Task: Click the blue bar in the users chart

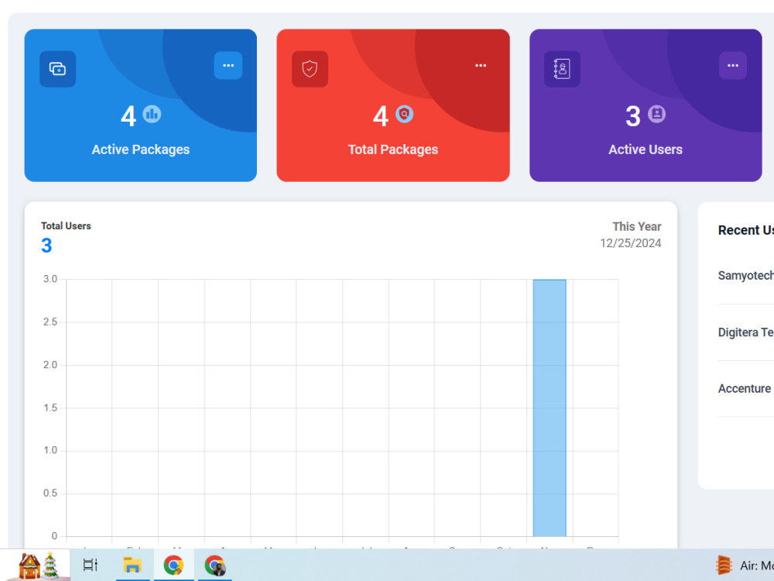Action: click(550, 408)
